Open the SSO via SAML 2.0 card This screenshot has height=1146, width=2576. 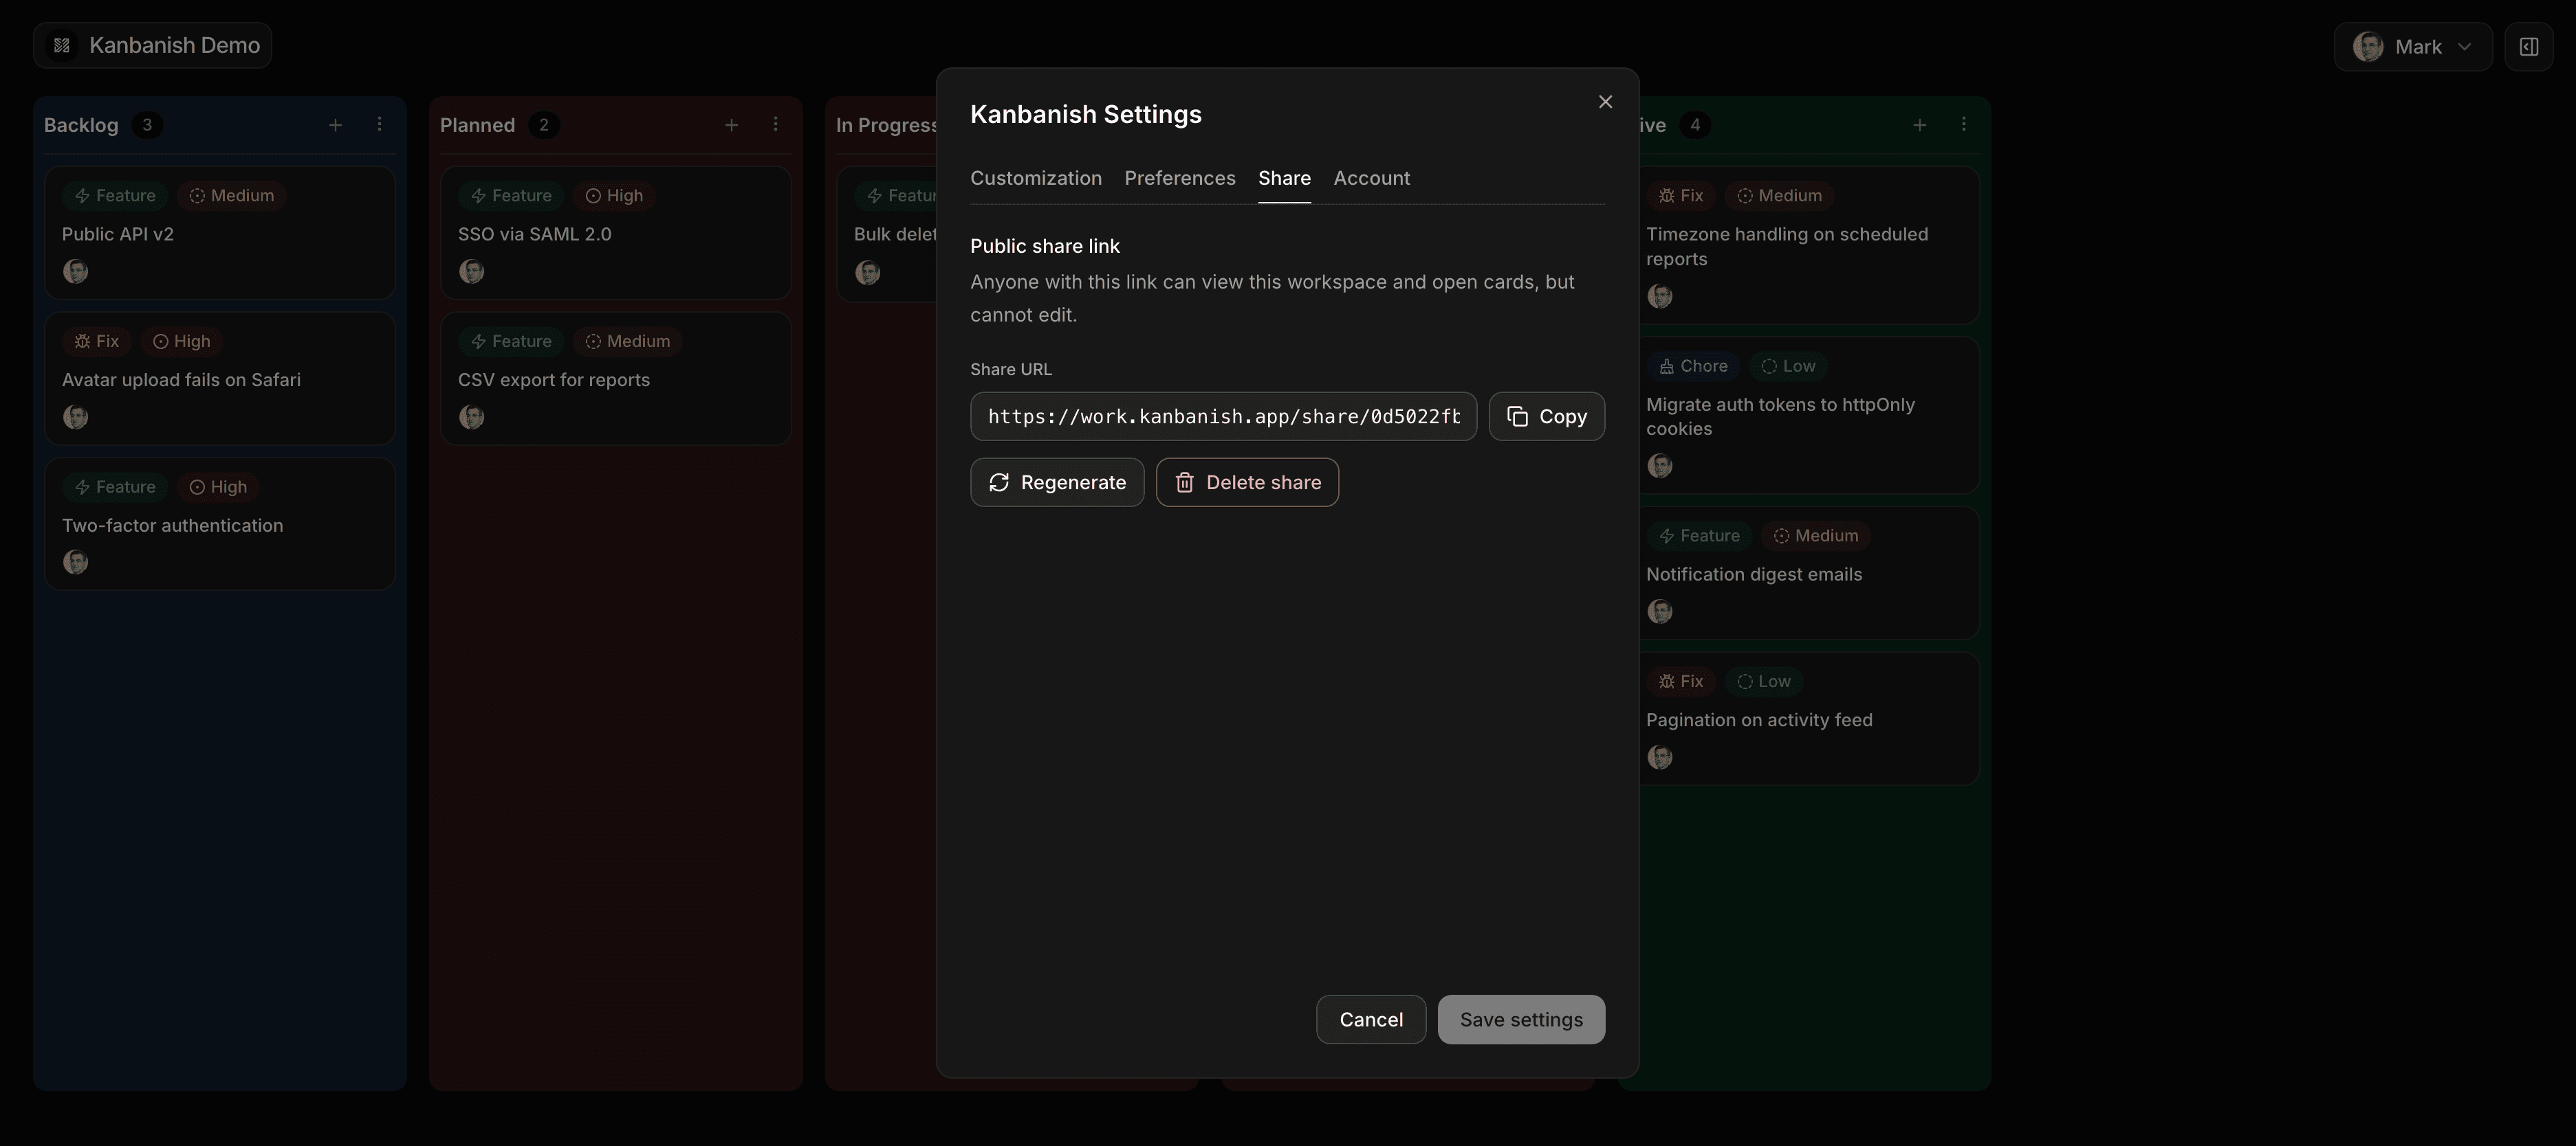(615, 233)
